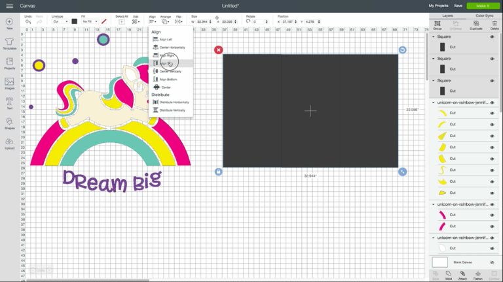Choose Center Horizontally from menu
Viewport: 503px width, 282px height.
[171, 47]
